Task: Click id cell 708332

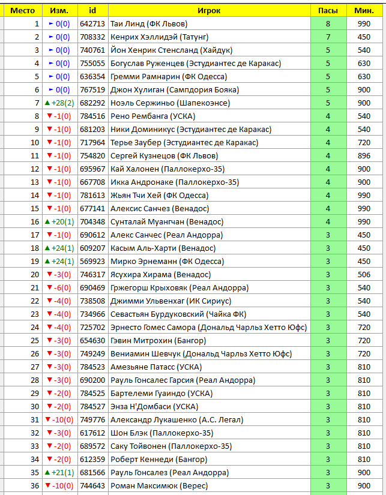Action: [93, 37]
